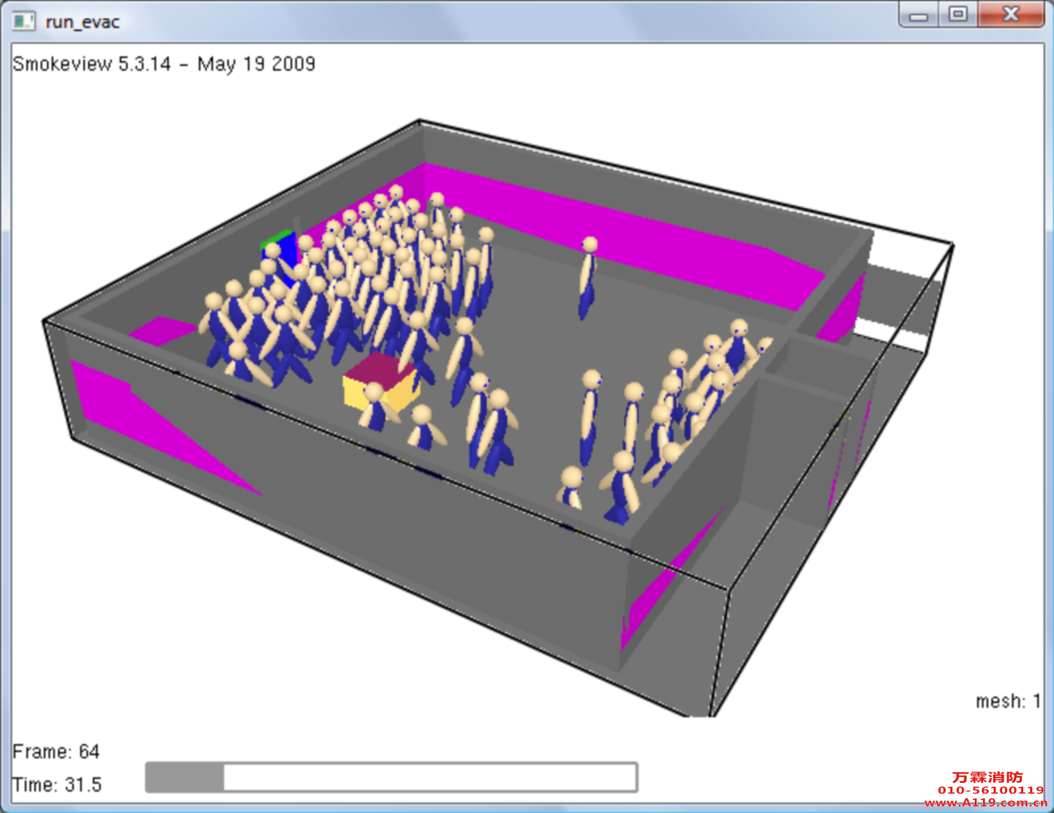Click the filled gray portion of the time bar
The width and height of the screenshot is (1054, 813).
point(185,777)
